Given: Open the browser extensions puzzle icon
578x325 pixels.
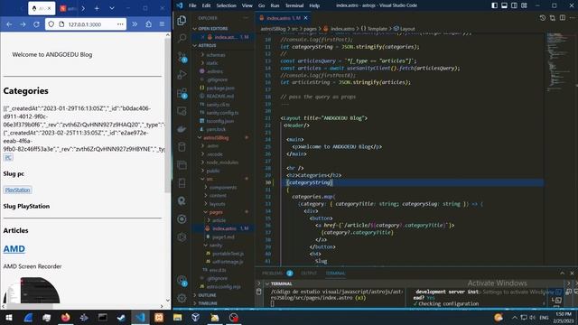Looking at the screenshot, I should (148, 24).
